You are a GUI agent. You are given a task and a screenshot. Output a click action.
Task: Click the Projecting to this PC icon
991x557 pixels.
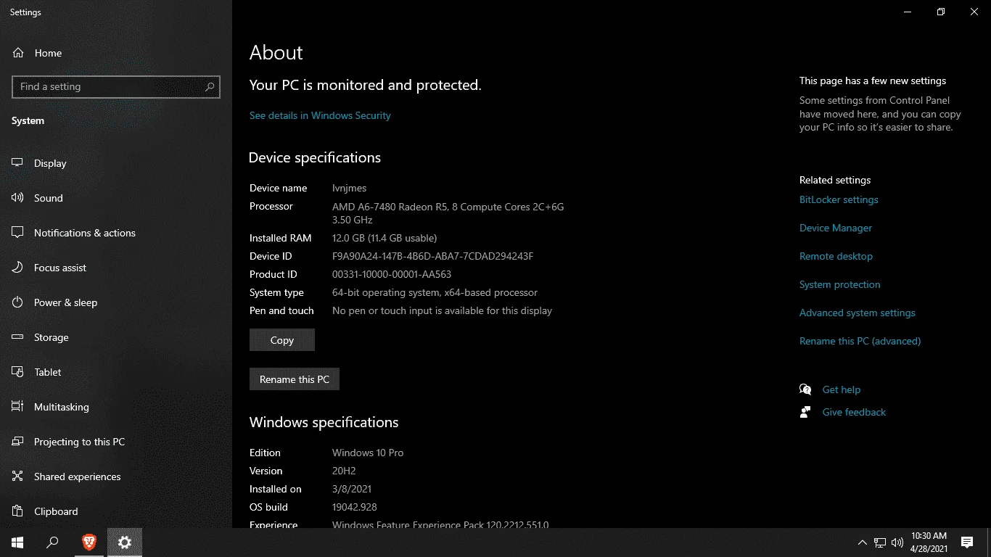[x=18, y=442]
